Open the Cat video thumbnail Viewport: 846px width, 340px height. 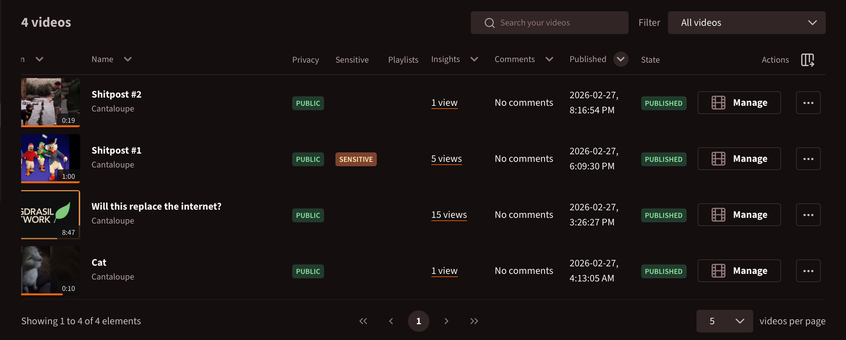click(50, 270)
